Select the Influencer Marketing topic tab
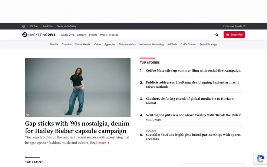267x167 pixels. pos(151,45)
